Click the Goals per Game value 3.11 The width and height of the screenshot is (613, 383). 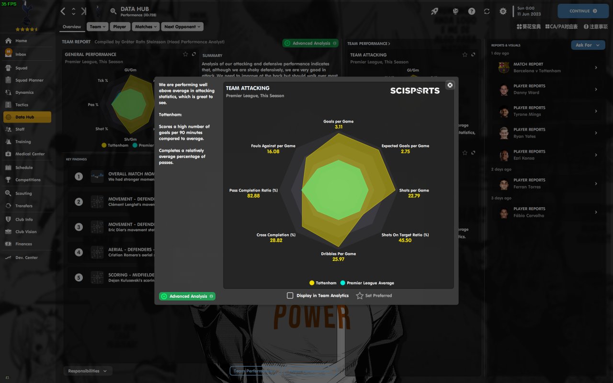[339, 127]
